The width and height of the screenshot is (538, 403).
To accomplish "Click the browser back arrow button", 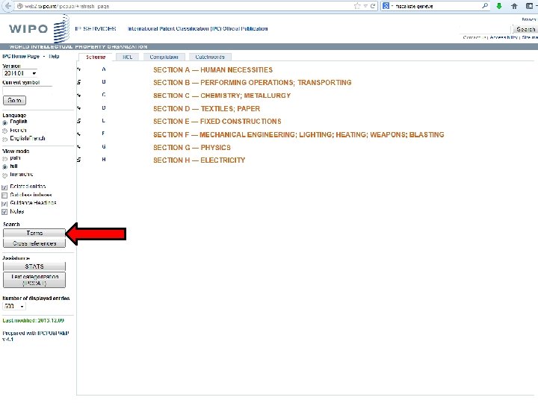I will [x=7, y=6].
